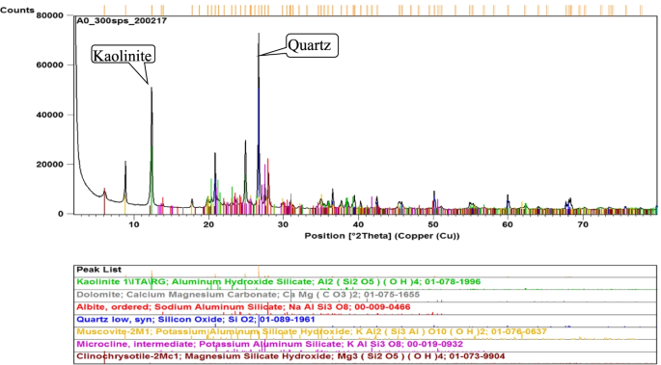This screenshot has height=365, width=661.
Task: Select the Quartz low, syn row
Action: (x=366, y=321)
